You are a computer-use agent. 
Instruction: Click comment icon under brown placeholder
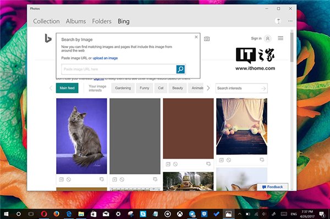[208, 164]
